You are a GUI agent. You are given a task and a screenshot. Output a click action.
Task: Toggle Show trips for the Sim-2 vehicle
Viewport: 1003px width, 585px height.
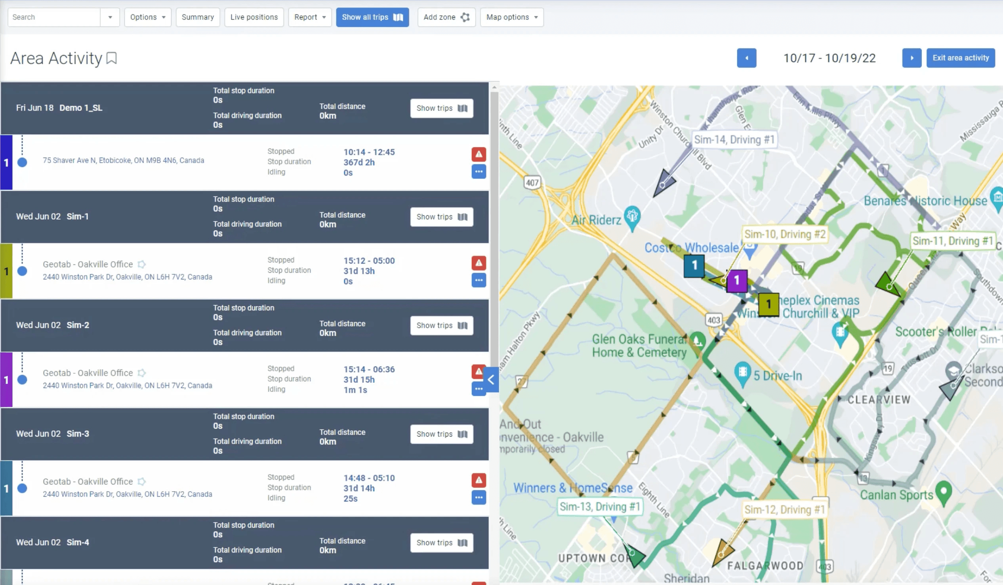(x=441, y=325)
